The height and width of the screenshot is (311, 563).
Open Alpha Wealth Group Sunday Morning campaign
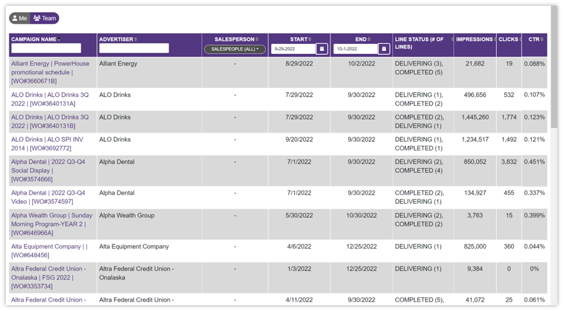pos(52,225)
